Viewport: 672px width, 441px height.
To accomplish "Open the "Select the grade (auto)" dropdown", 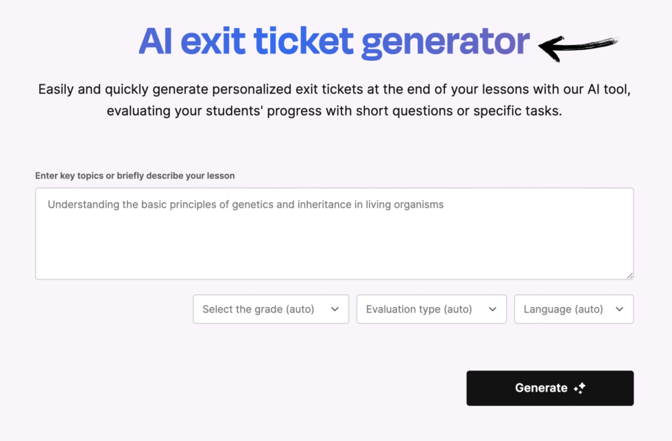I will point(271,309).
